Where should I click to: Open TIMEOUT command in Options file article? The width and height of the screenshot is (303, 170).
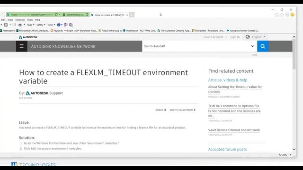[x=234, y=111]
